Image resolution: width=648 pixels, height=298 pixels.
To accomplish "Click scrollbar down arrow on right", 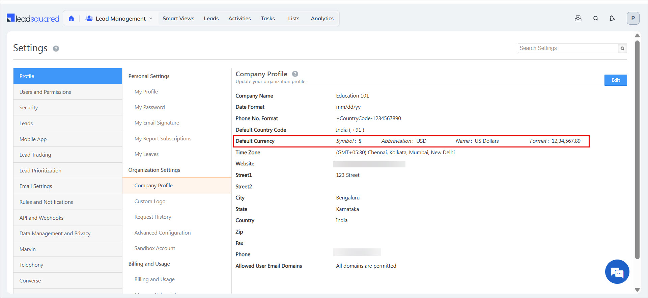I will (x=637, y=290).
